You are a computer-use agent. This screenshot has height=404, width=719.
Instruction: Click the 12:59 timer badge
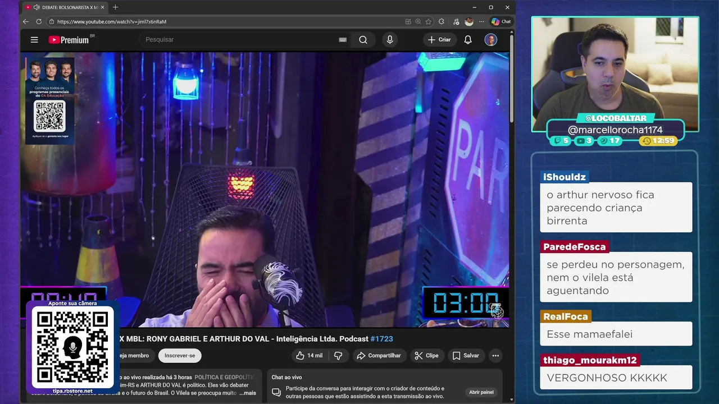click(x=658, y=141)
